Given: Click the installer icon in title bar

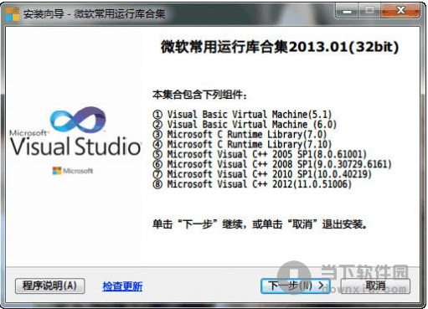Looking at the screenshot, I should click(13, 14).
